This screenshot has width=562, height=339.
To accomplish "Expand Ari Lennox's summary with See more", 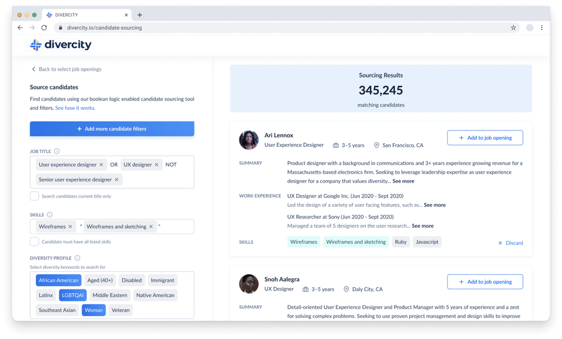I will tap(403, 181).
